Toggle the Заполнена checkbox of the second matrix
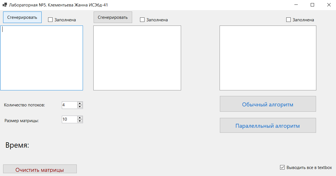336x176 pixels. tap(142, 20)
